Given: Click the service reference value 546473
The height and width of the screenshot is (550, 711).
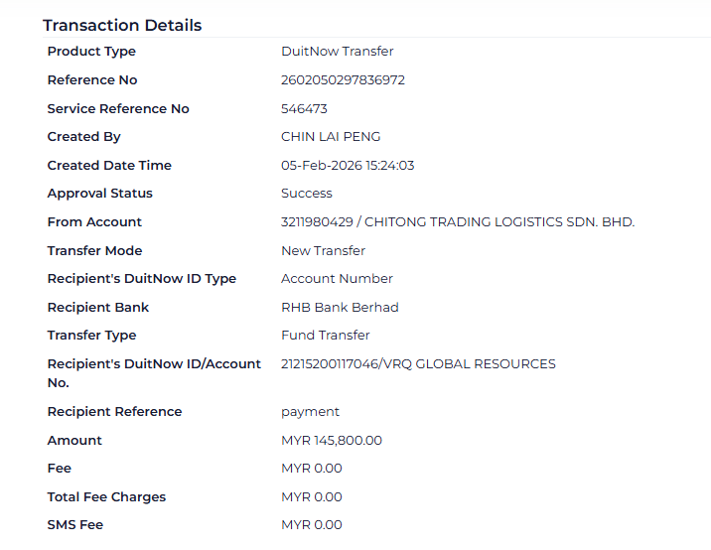Looking at the screenshot, I should click(304, 109).
